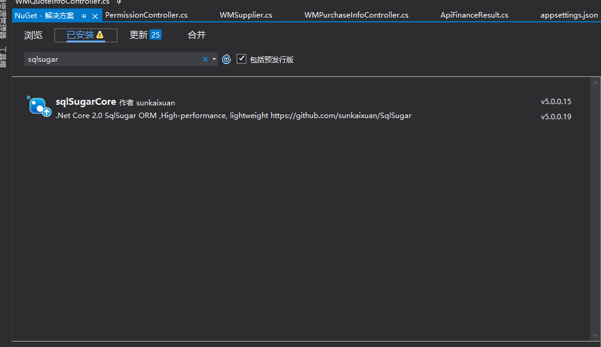Click scrollbar down arrow in package list
The image size is (601, 347).
595,335
